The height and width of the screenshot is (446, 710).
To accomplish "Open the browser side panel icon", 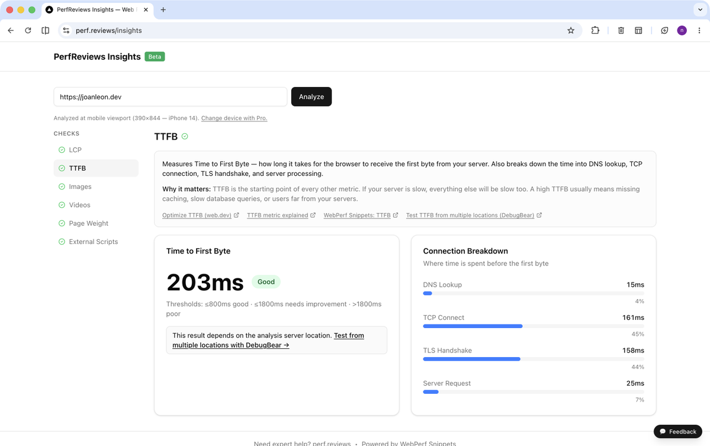I will 45,30.
